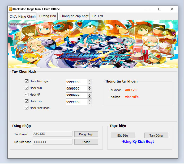The width and height of the screenshot is (184, 164).
Task: Increase Tiên ngọc value with up arrow
Action: pos(89,81)
